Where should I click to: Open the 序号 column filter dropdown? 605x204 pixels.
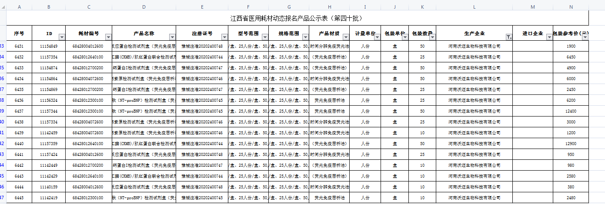point(28,37)
